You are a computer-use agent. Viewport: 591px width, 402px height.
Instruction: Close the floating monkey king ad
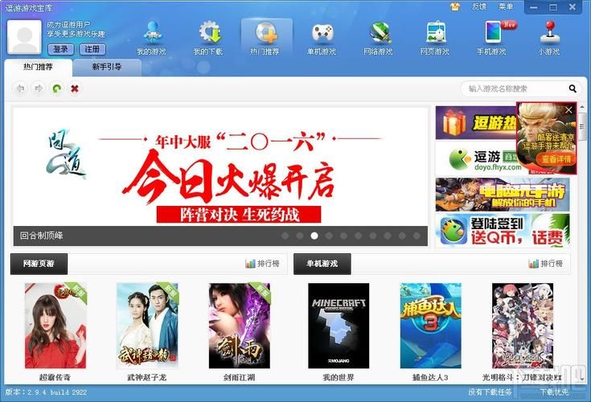(x=568, y=110)
